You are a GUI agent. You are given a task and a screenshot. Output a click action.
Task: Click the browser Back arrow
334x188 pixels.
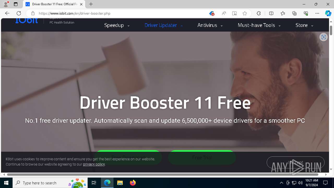tap(7, 13)
